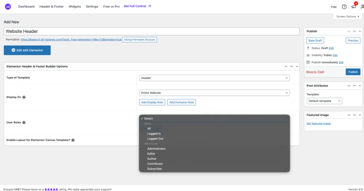Open the user account icon
364x191 pixels.
pyautogui.click(x=362, y=7)
